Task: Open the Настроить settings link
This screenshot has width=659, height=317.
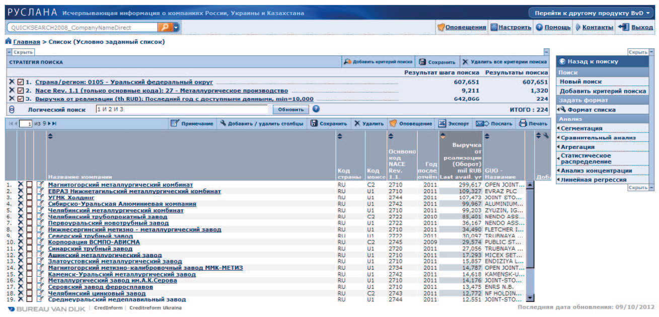Action: pyautogui.click(x=510, y=27)
